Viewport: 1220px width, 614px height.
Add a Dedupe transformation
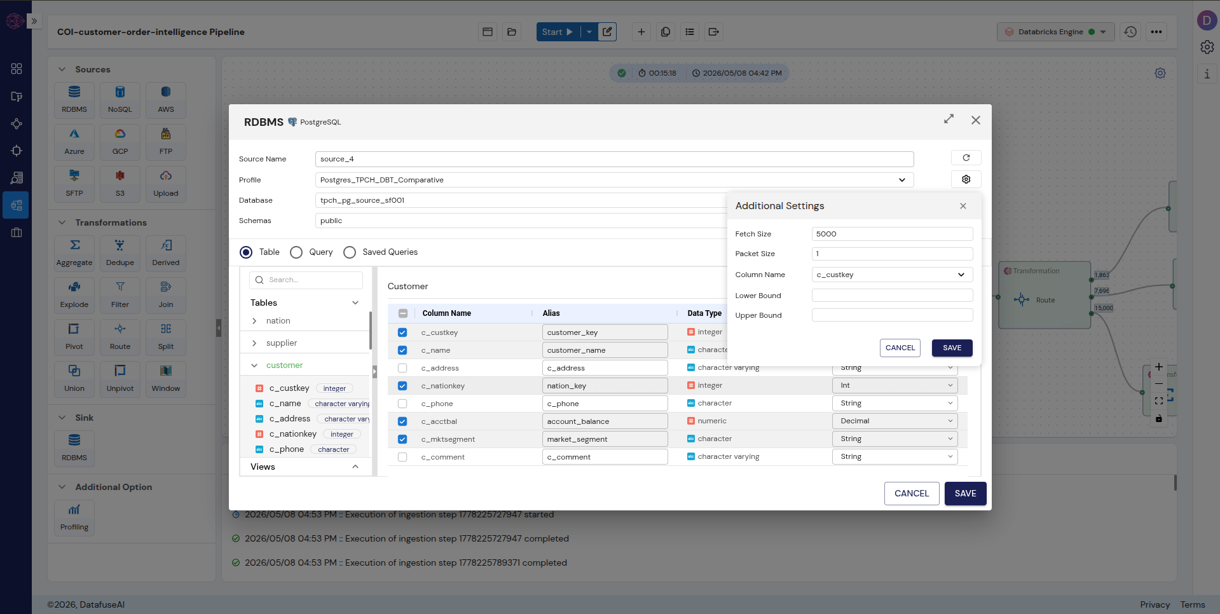pyautogui.click(x=120, y=252)
